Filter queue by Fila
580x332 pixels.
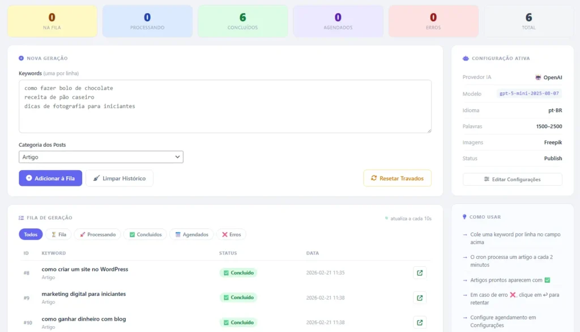(x=58, y=235)
